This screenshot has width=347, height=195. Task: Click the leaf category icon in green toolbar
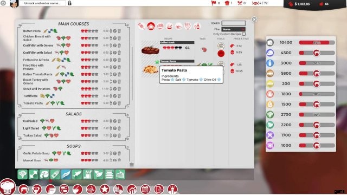click(98, 174)
